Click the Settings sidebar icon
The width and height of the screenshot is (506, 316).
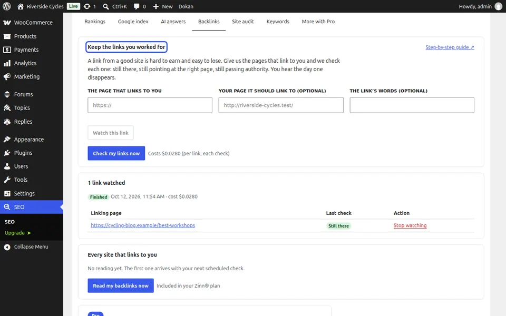(7, 193)
